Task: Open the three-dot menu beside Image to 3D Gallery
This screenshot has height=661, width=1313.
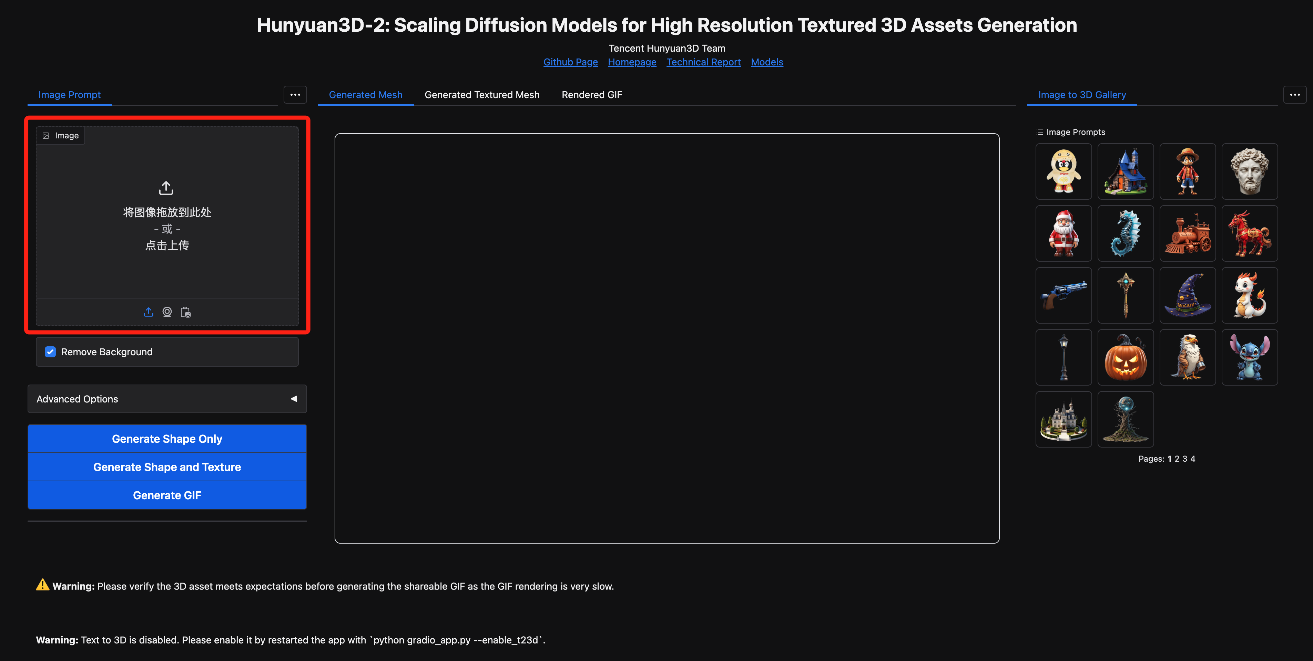Action: click(x=1295, y=95)
